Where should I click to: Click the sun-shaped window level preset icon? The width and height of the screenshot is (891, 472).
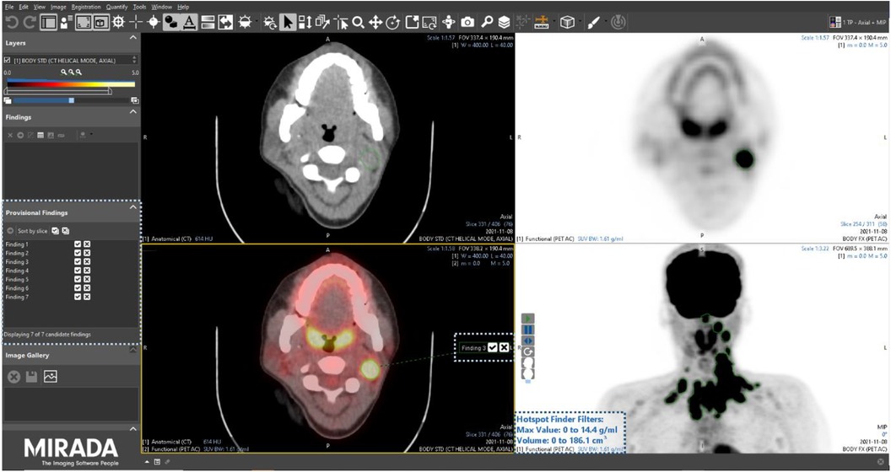[x=246, y=22]
